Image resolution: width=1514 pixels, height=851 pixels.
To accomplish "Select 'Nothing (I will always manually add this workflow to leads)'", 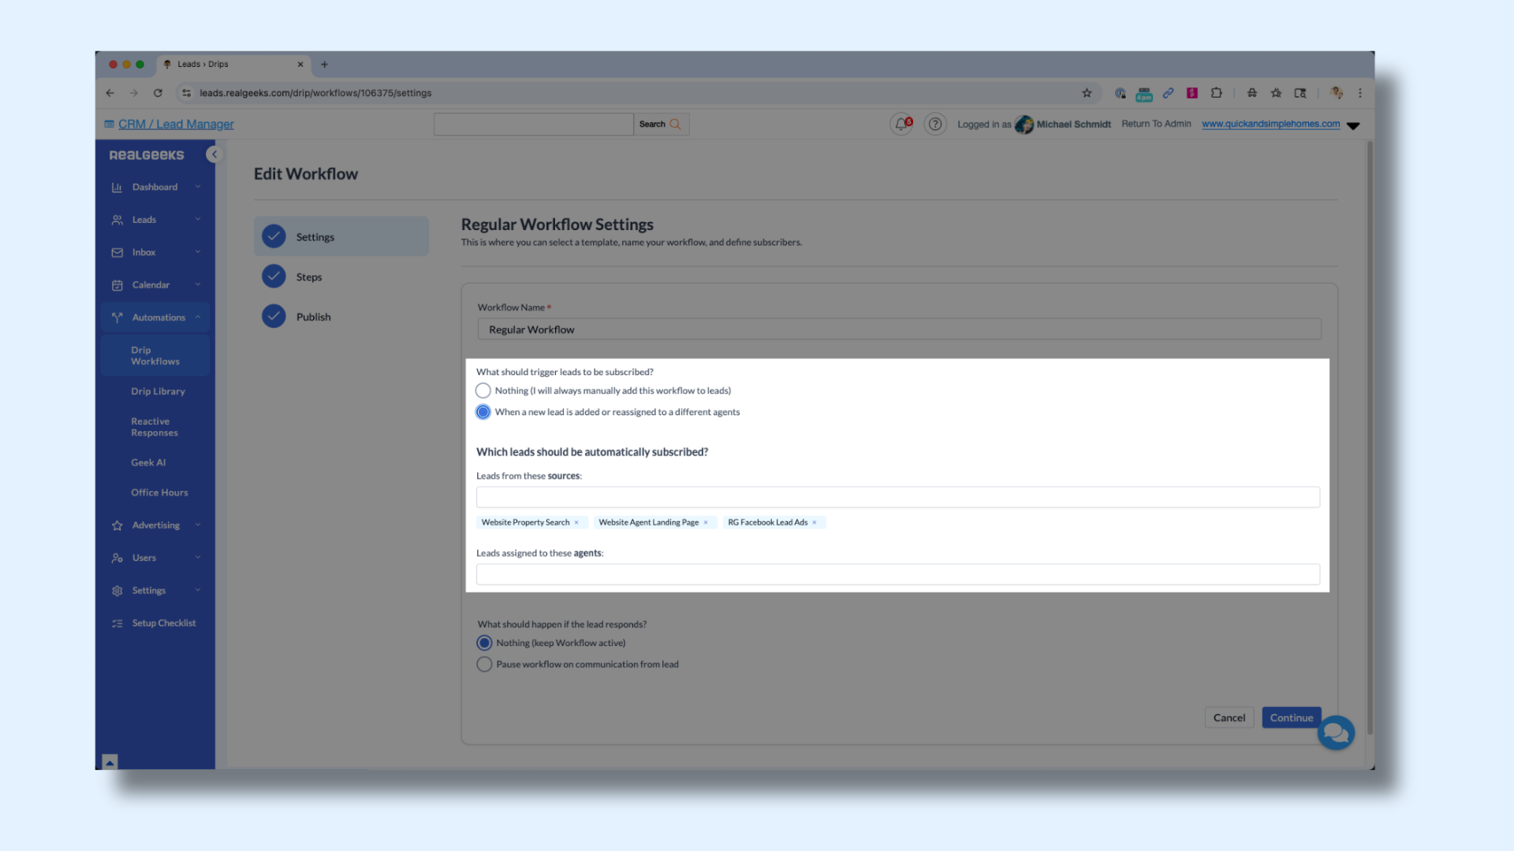I will [x=483, y=390].
